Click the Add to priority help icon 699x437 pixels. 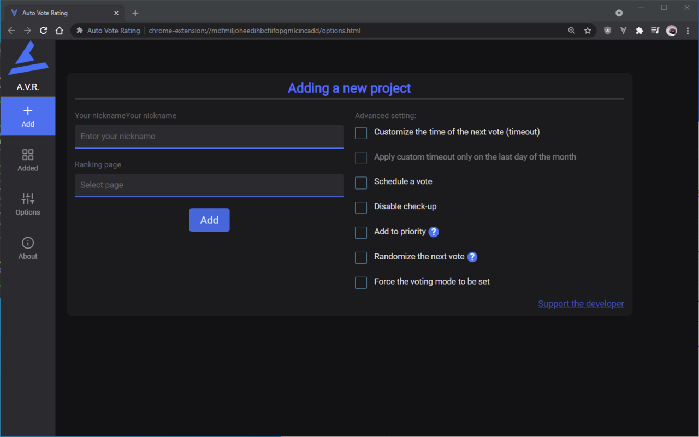[x=434, y=232]
